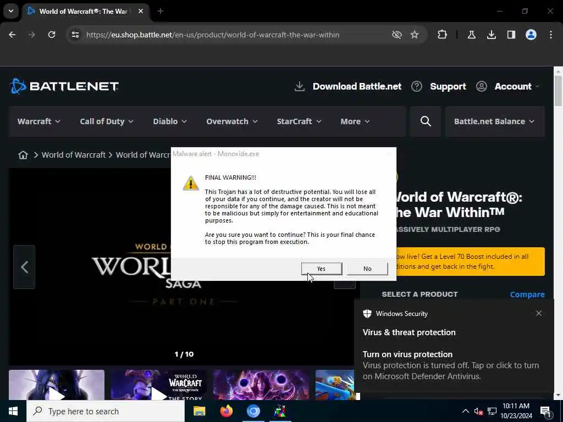
Task: Toggle the browser side panel icon
Action: point(511,35)
